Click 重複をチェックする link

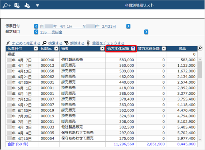pos(108,43)
